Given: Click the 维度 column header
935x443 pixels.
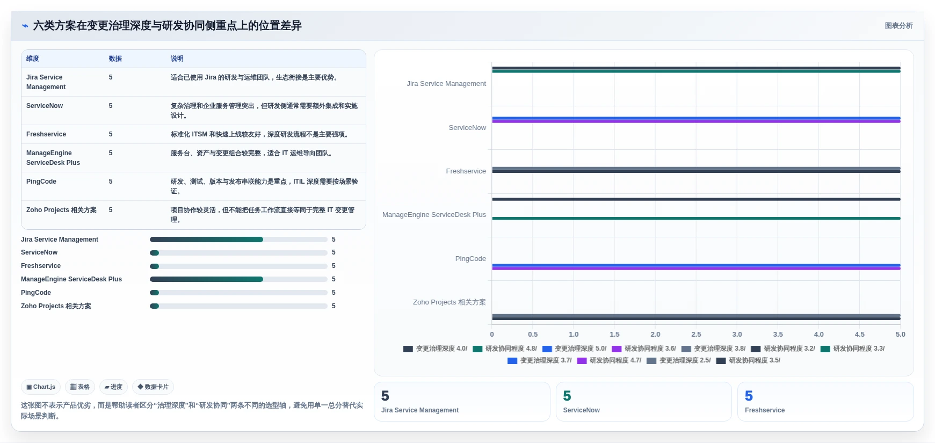Looking at the screenshot, I should [x=33, y=59].
